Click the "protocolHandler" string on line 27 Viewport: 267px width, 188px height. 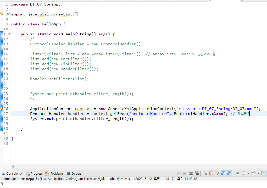coord(149,114)
